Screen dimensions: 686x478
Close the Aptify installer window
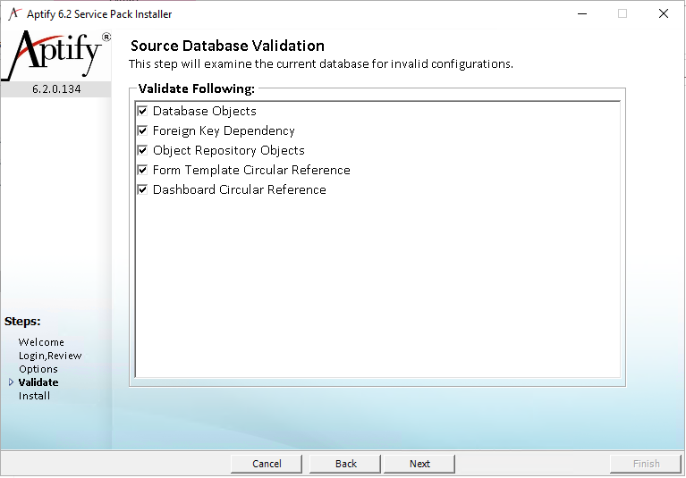pyautogui.click(x=664, y=14)
